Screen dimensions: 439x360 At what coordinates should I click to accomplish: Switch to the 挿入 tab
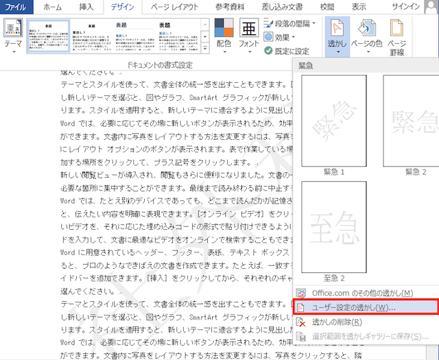(x=86, y=7)
